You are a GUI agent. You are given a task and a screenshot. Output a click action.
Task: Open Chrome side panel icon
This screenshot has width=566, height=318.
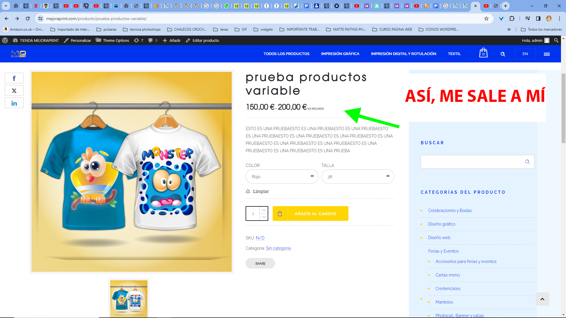click(x=538, y=19)
